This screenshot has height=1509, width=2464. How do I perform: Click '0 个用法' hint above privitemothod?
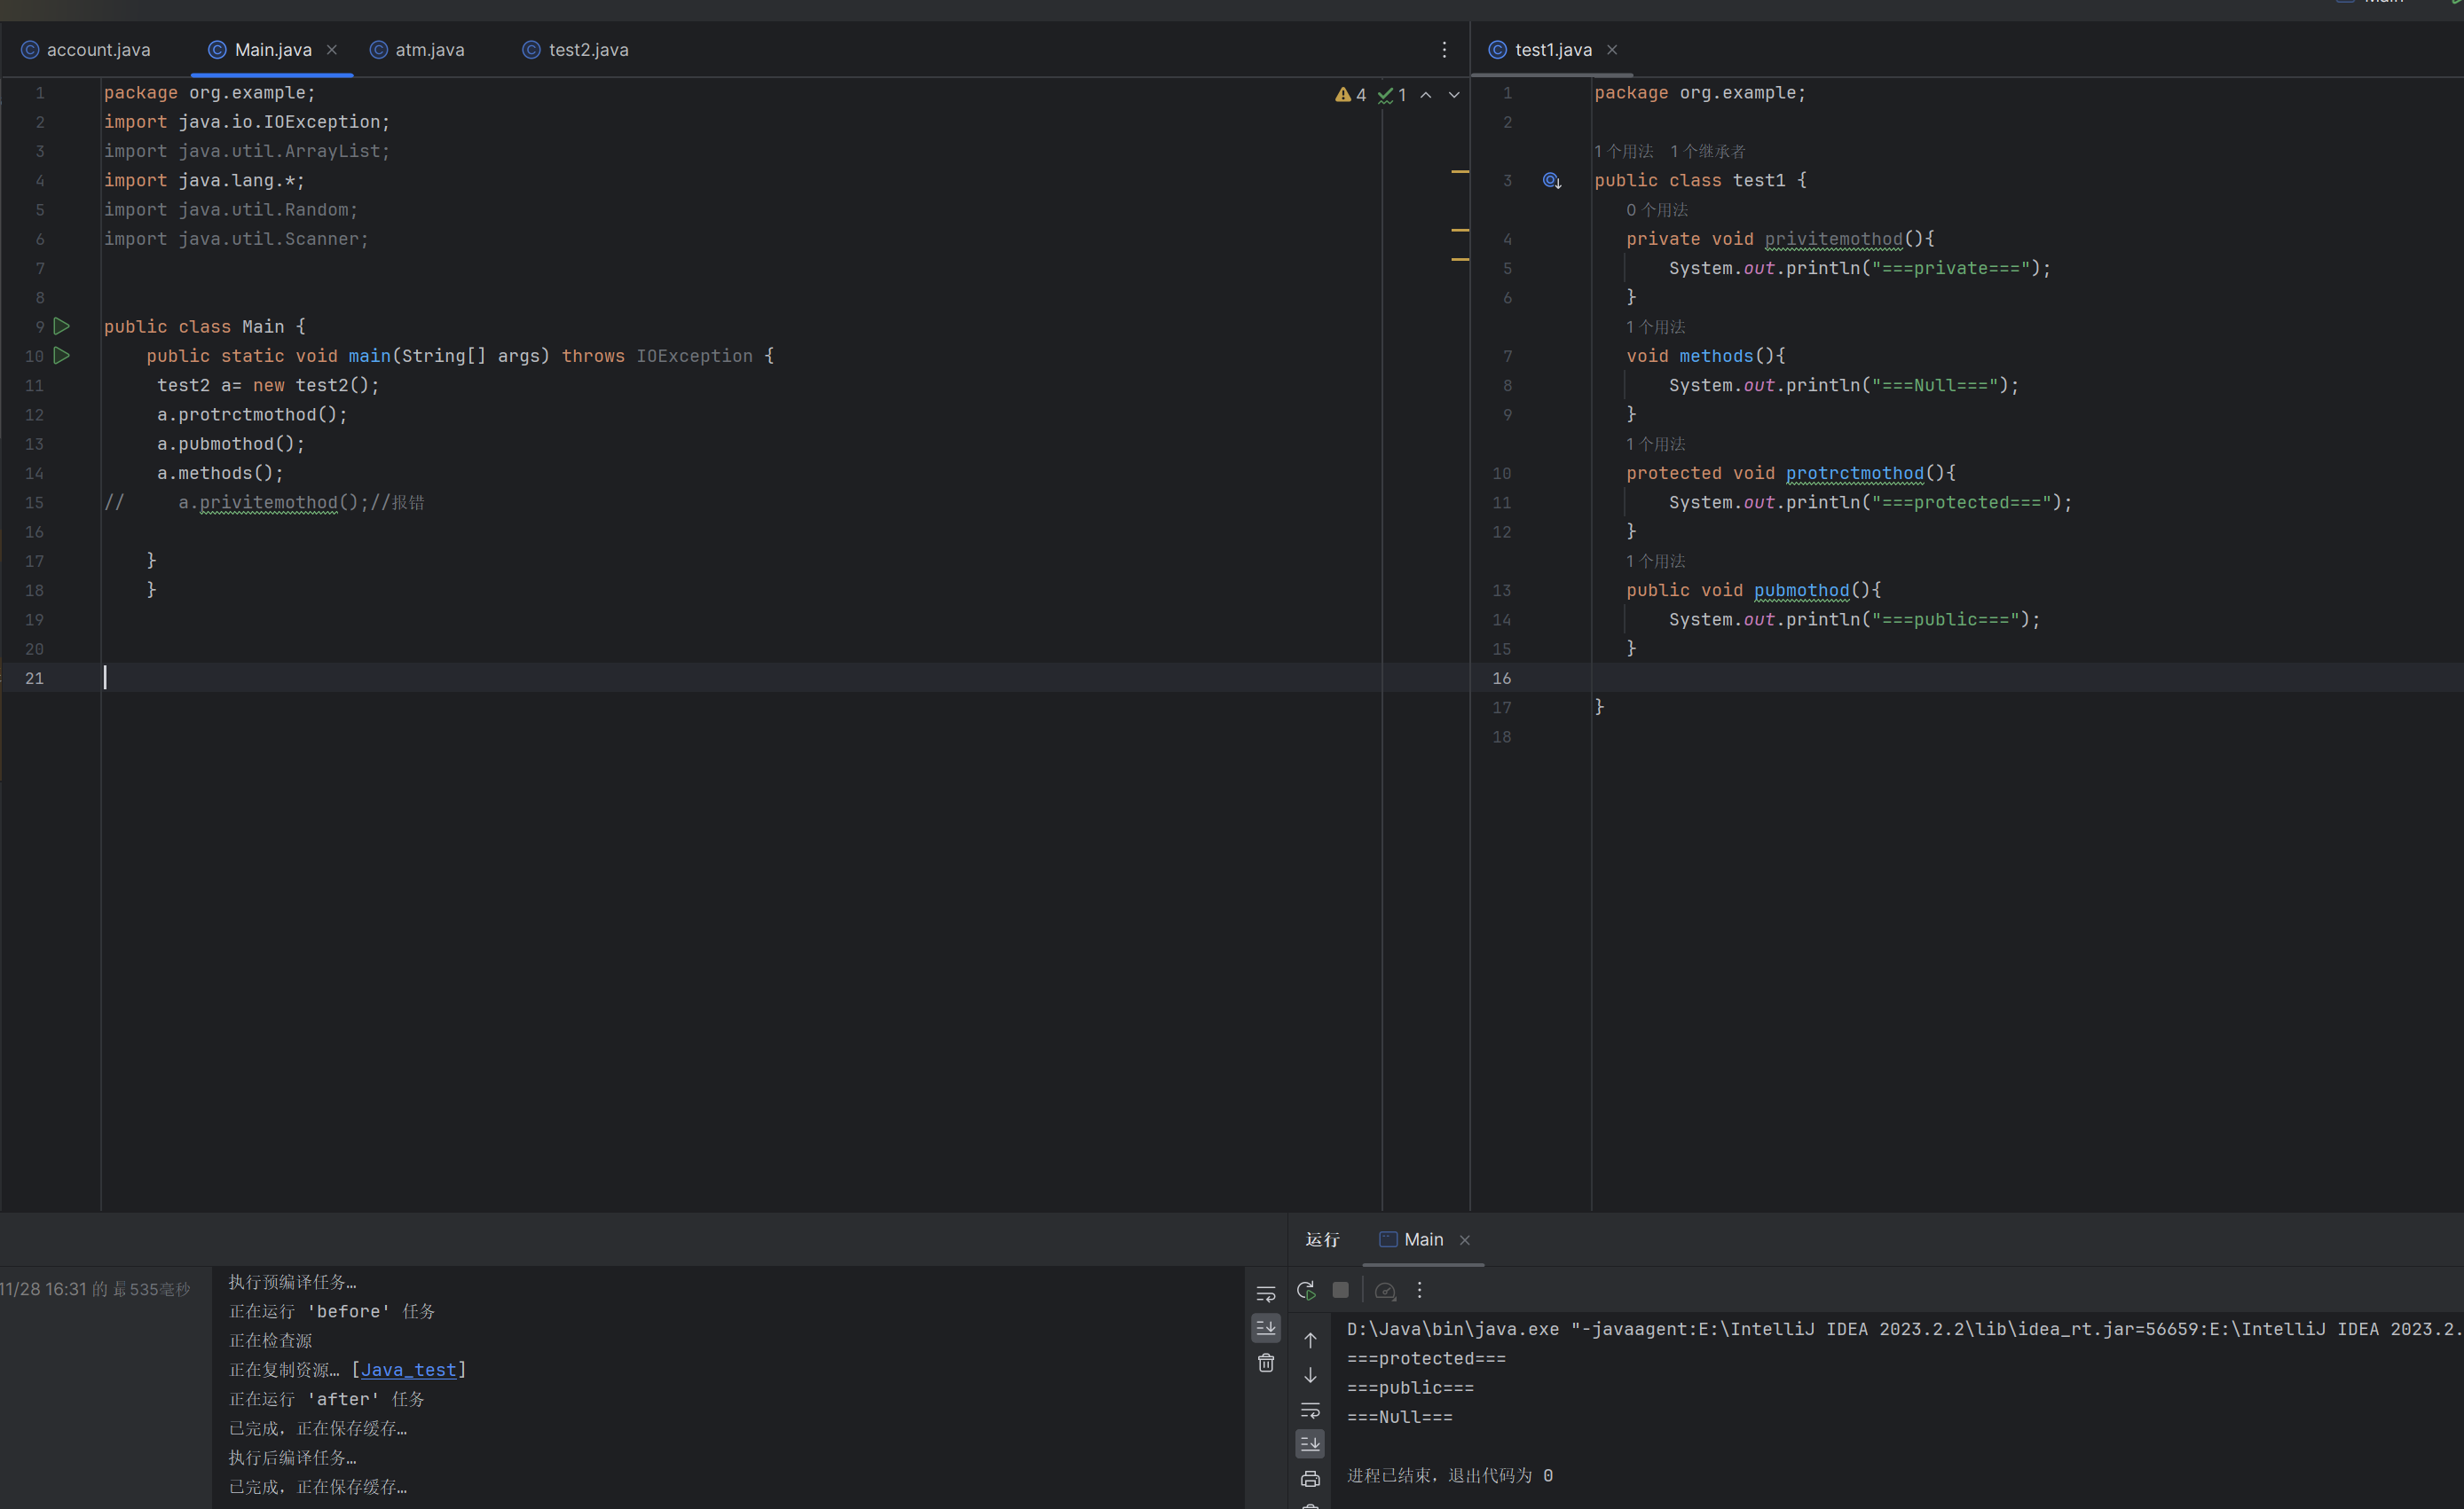coord(1657,210)
